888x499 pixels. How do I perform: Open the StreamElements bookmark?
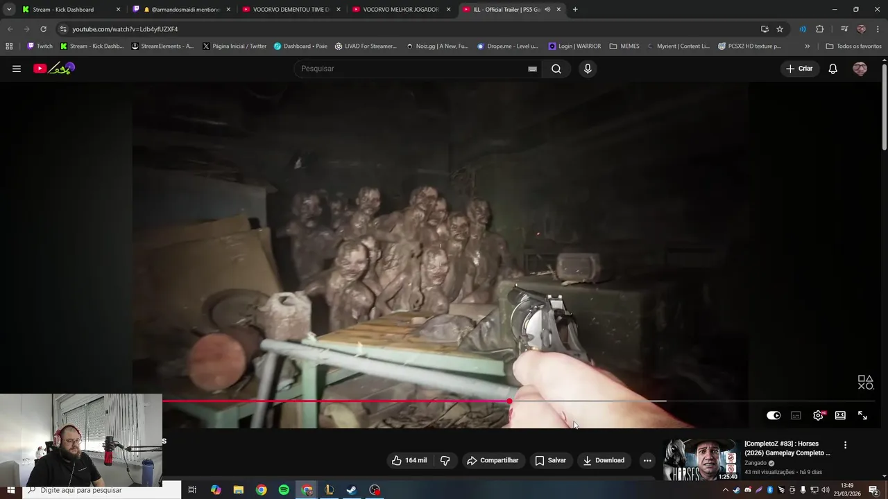pyautogui.click(x=162, y=46)
